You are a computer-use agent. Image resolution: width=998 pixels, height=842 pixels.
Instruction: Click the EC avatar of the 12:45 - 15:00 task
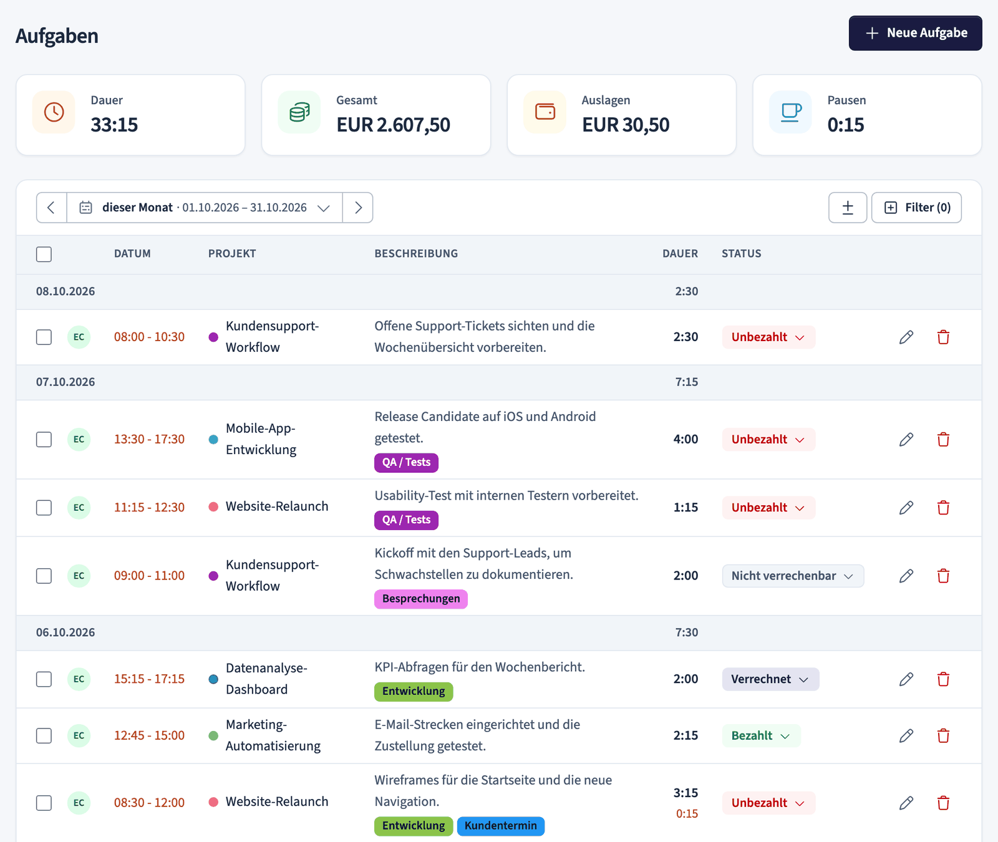(x=79, y=736)
